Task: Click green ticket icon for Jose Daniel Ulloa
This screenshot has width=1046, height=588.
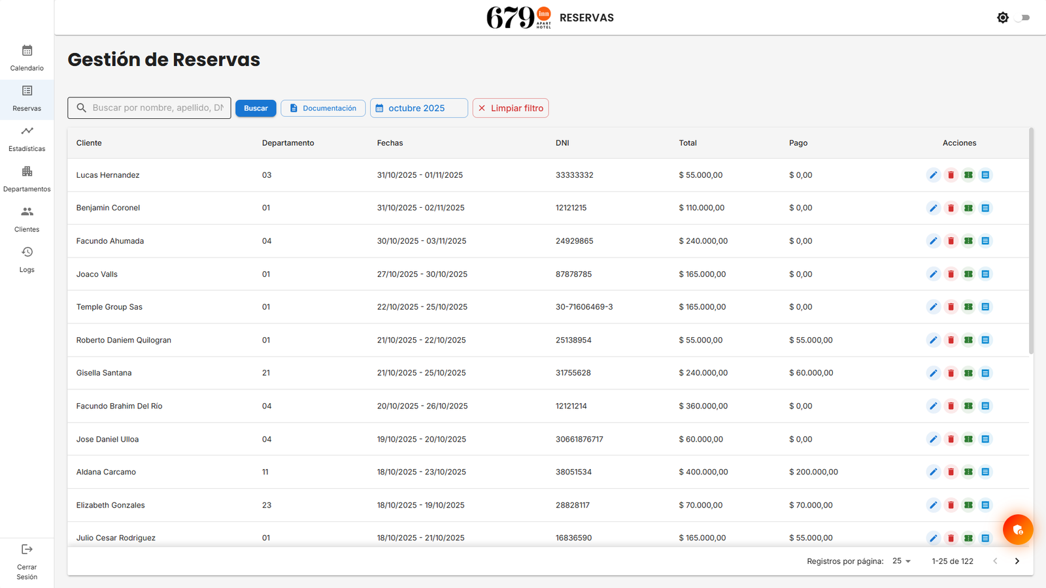Action: click(x=968, y=439)
